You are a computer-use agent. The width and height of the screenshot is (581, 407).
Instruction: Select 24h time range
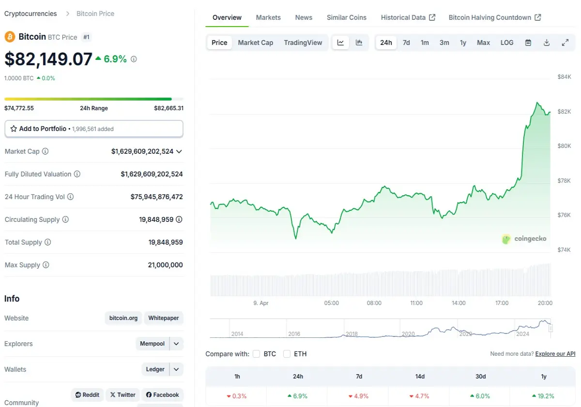pyautogui.click(x=386, y=43)
